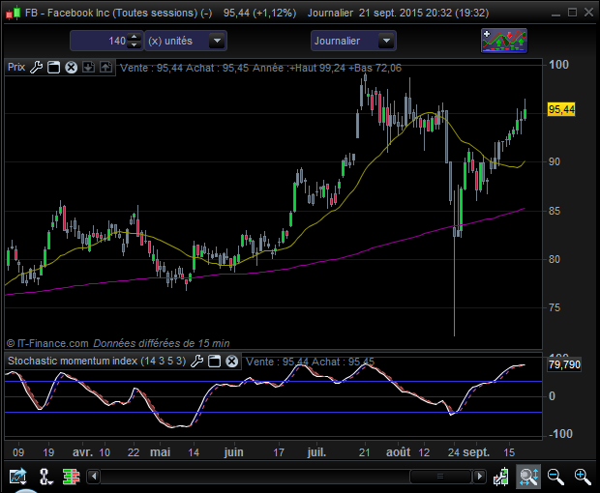
Task: Click the chart drawing tool icon bottom-left
Action: [17, 476]
